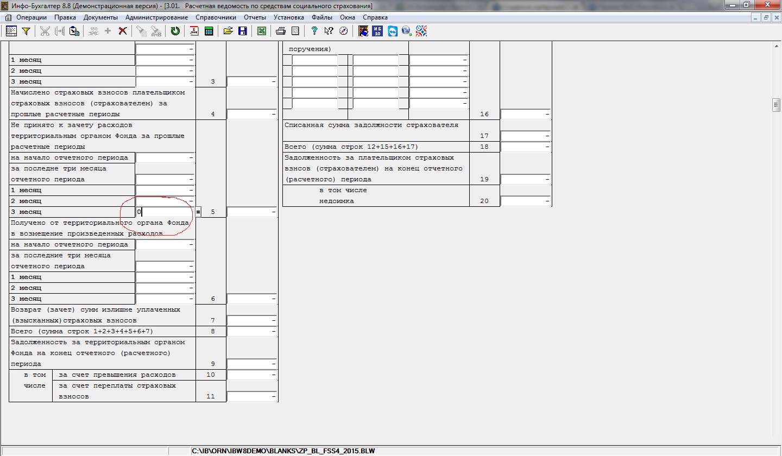
Task: Click the yellow filter funnel icon
Action: [x=26, y=31]
